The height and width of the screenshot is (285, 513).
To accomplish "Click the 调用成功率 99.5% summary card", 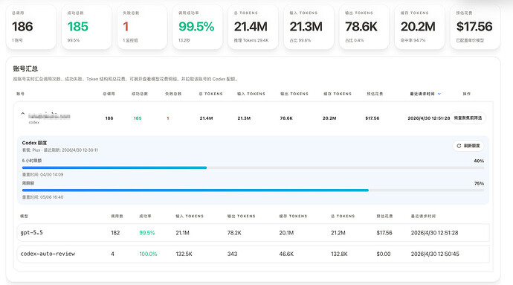I will (197, 27).
